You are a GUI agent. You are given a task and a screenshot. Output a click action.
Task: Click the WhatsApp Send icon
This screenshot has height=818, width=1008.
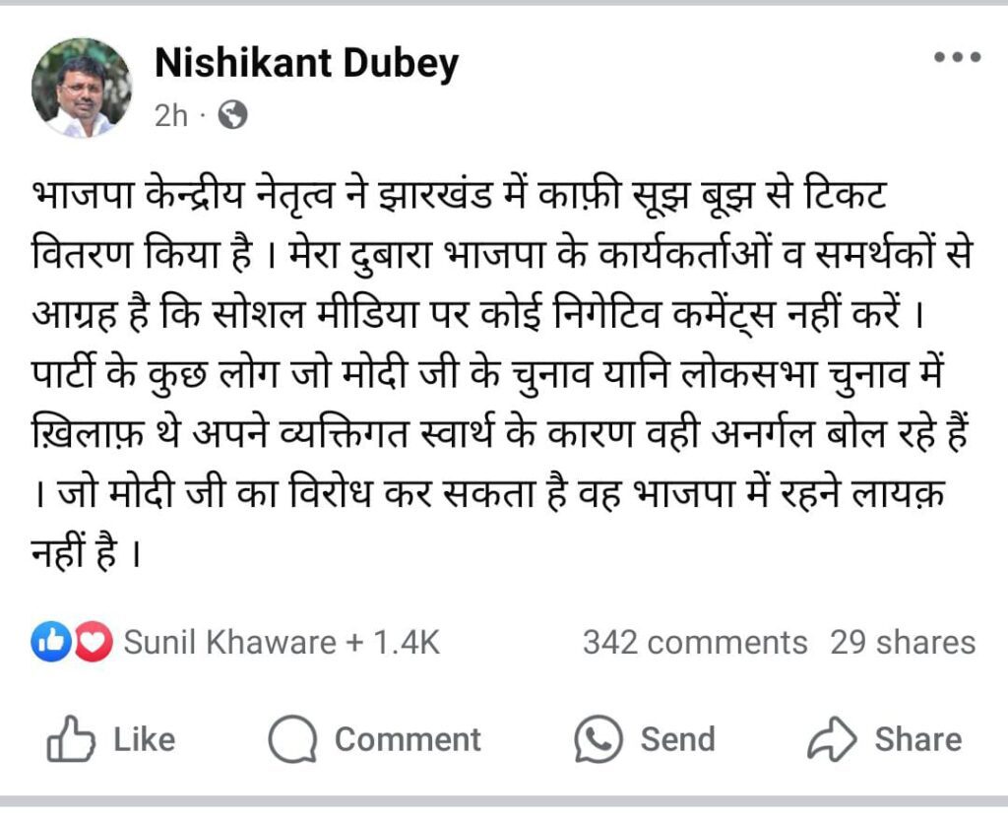click(x=599, y=739)
